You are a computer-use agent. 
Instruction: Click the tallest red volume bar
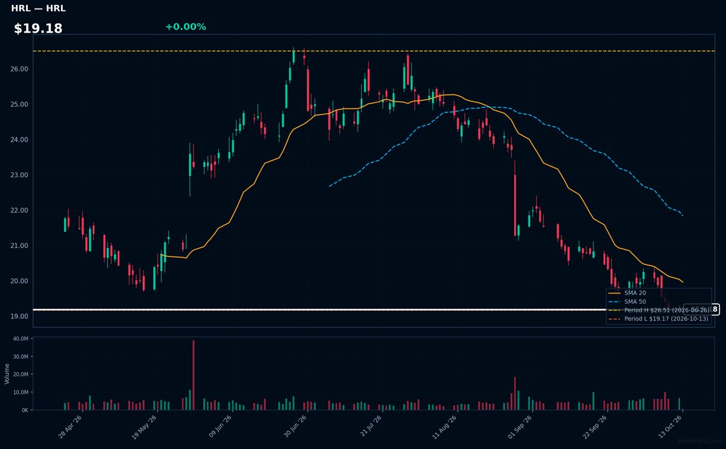pos(194,375)
